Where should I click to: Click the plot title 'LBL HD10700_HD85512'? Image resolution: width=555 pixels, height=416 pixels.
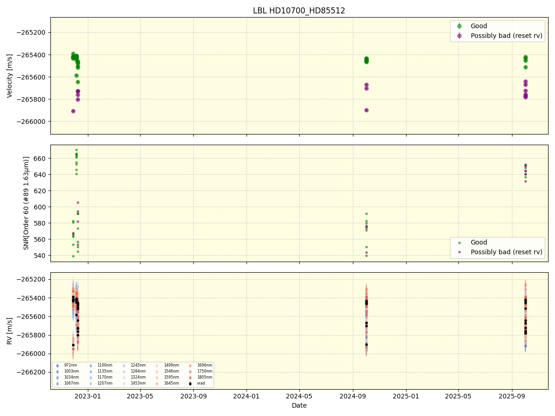click(x=299, y=11)
